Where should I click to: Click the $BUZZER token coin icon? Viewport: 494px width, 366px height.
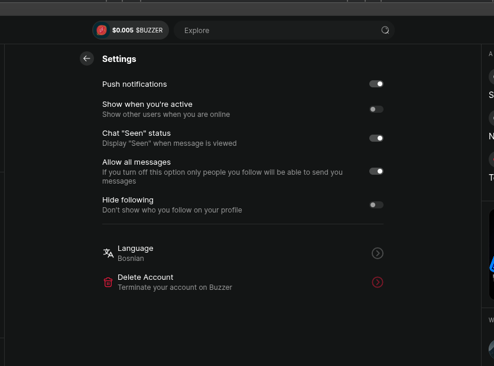(102, 30)
